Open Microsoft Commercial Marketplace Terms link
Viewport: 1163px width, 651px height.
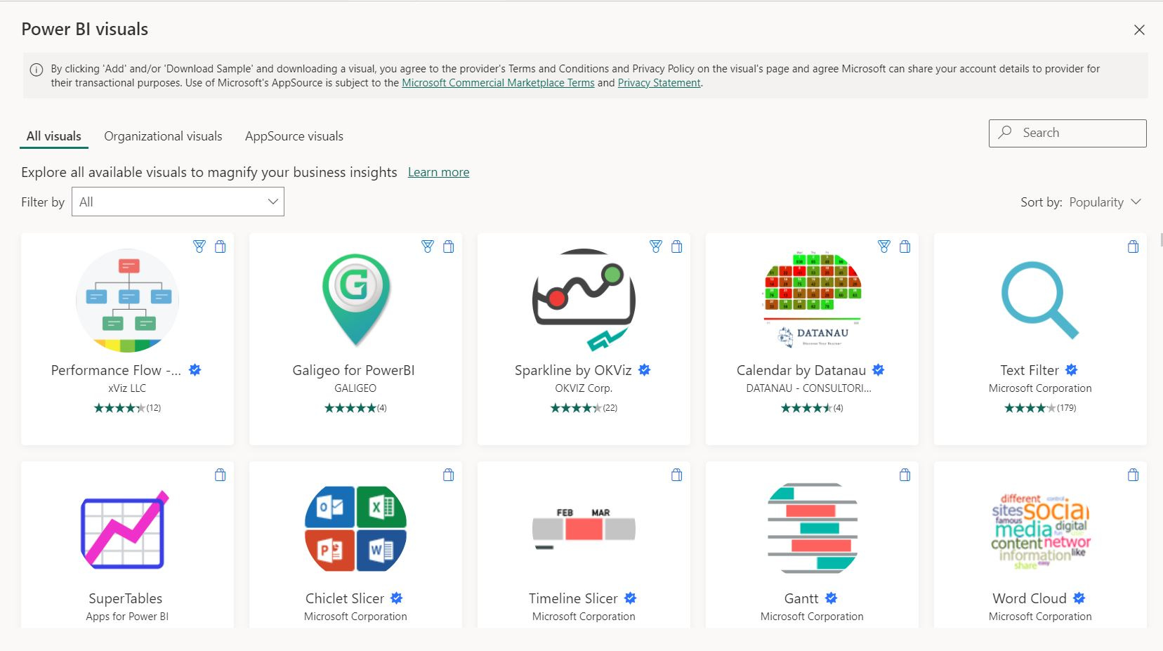498,83
